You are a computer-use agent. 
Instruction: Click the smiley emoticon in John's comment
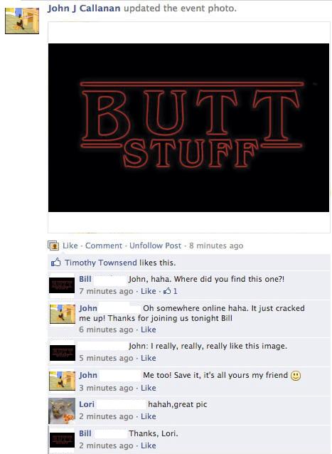click(x=296, y=376)
